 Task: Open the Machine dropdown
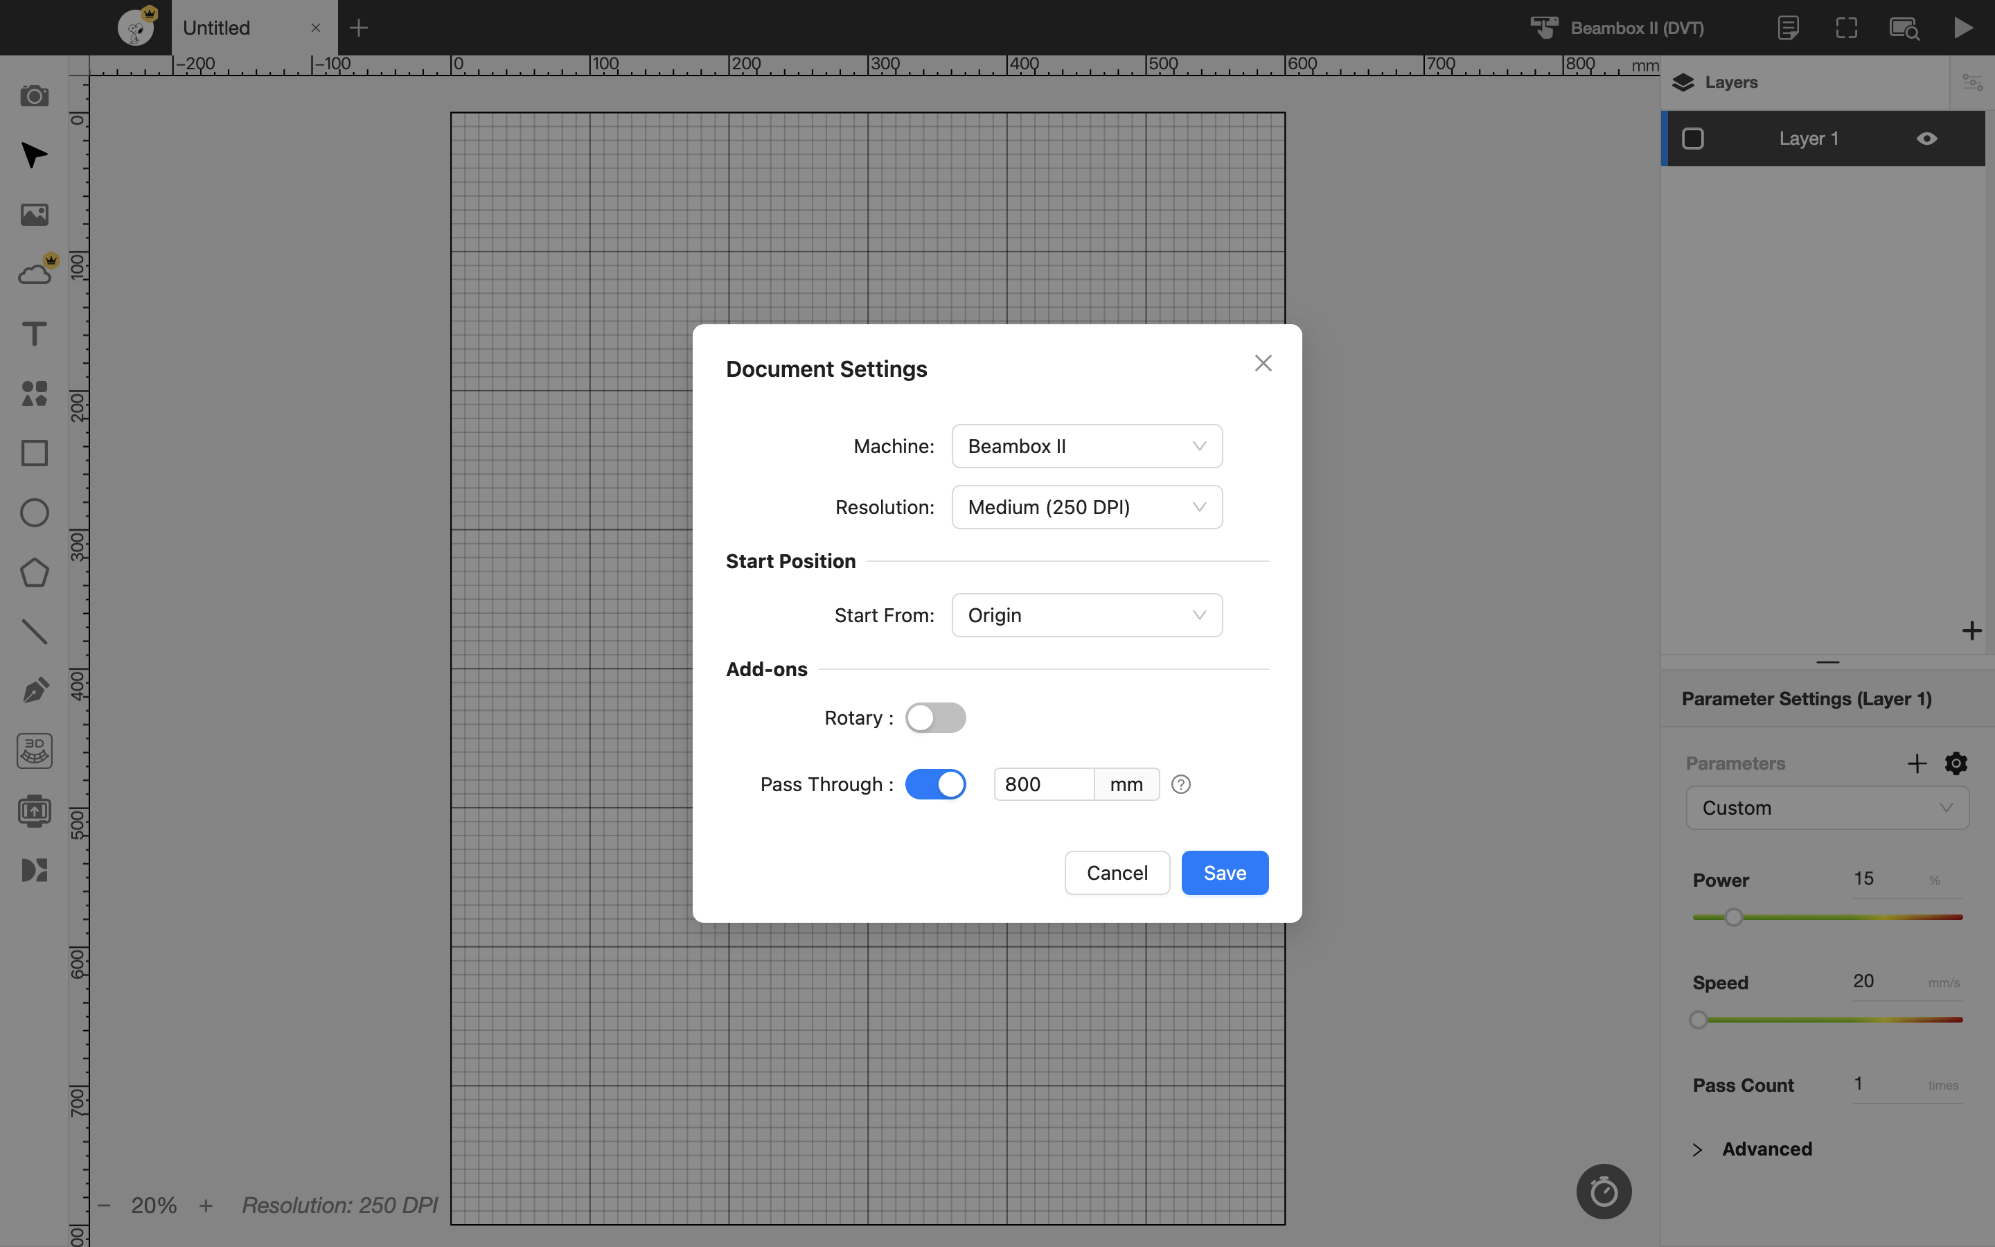click(x=1087, y=446)
